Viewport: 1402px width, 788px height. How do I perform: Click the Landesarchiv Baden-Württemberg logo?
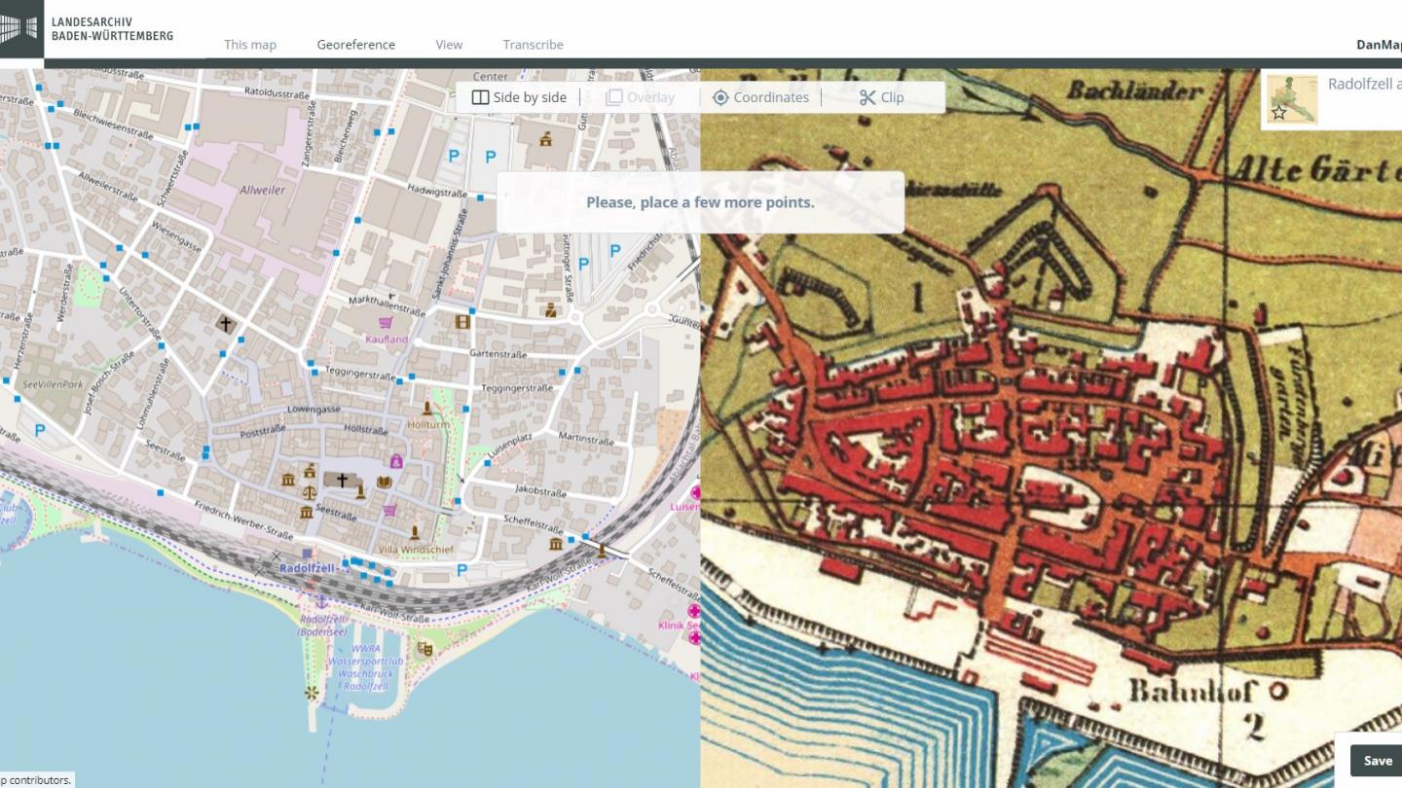click(87, 29)
